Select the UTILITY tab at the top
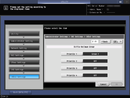This screenshot has width=130, height=98. 64,2
